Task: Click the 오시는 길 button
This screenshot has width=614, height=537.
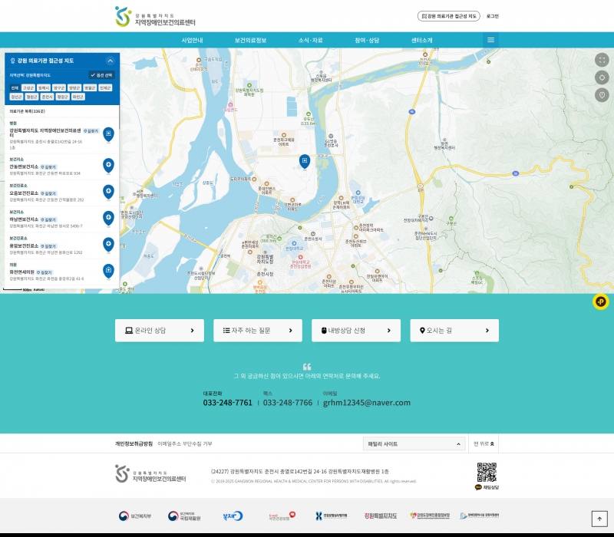Action: (454, 331)
